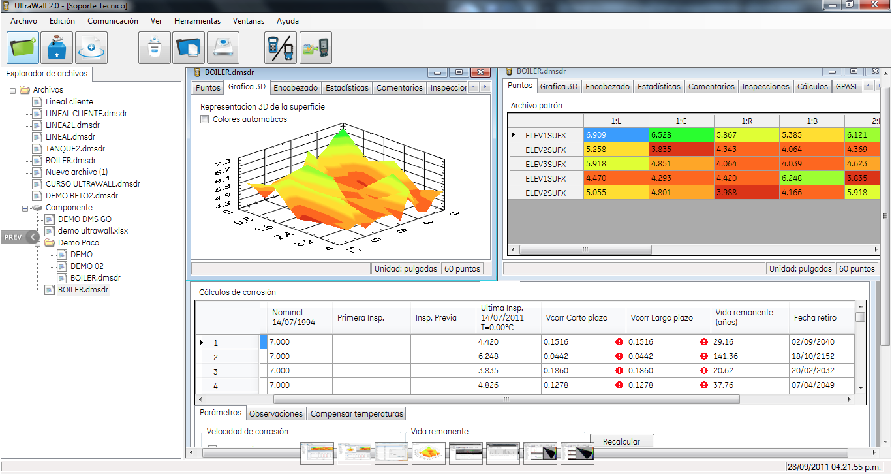Select the Explorador de archivos tab

(x=46, y=74)
